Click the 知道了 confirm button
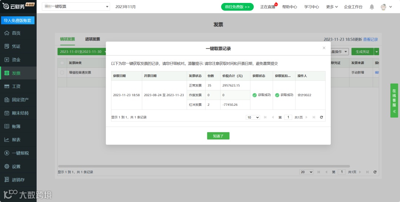Screen dimensions: 400x202 click(218, 136)
